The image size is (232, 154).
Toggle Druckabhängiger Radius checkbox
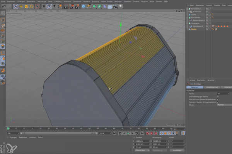[x=218, y=97]
